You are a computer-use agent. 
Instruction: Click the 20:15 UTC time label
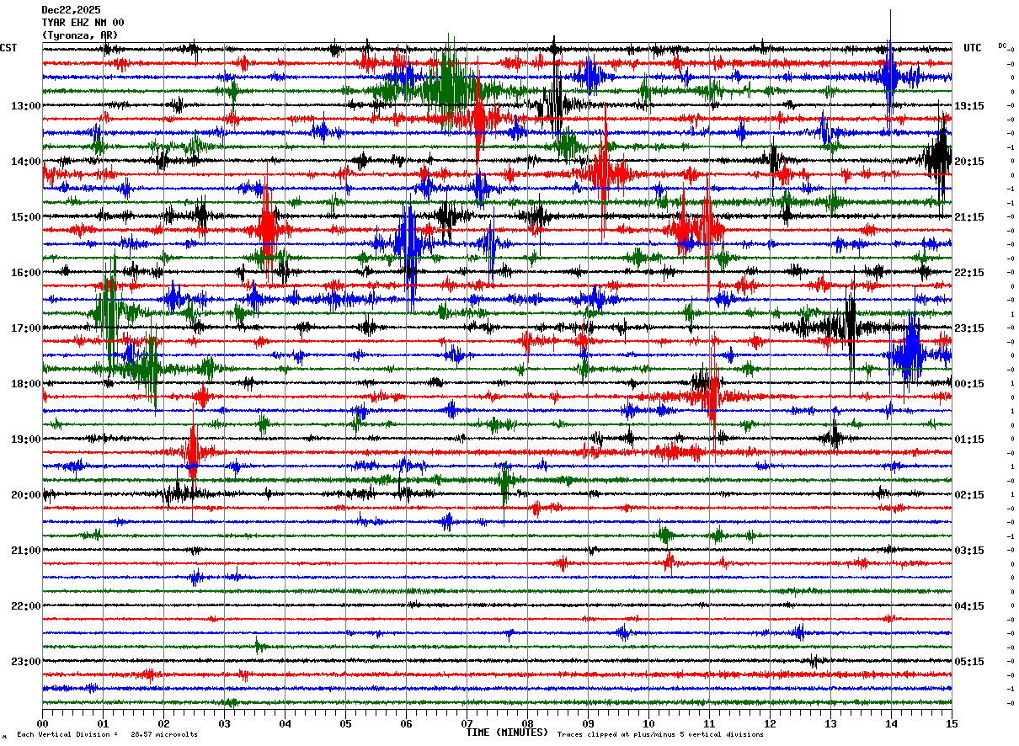969,162
